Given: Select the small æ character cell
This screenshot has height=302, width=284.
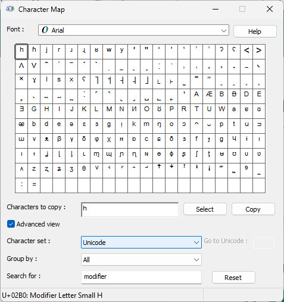Looking at the screenshot, I should (x=21, y=126).
